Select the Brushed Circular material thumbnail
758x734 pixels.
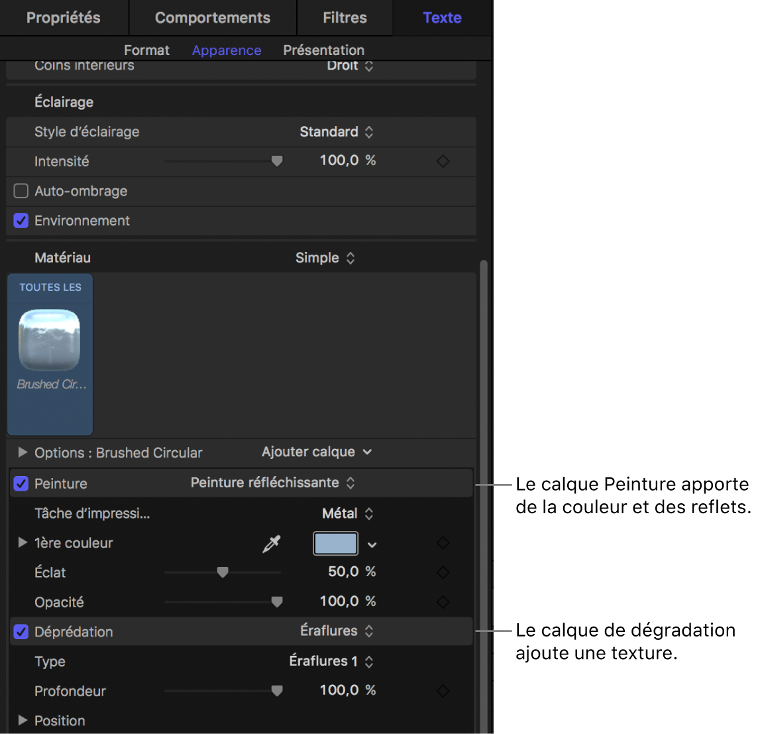click(x=49, y=340)
